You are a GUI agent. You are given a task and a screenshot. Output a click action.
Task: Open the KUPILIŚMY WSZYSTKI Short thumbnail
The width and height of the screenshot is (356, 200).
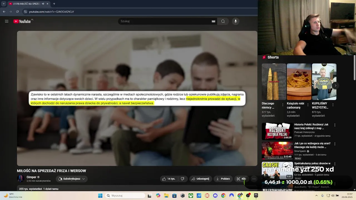tap(324, 82)
